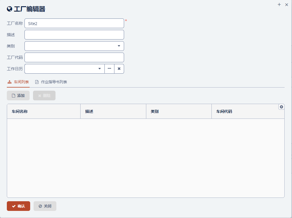Click the 车间代码 column header

point(224,111)
